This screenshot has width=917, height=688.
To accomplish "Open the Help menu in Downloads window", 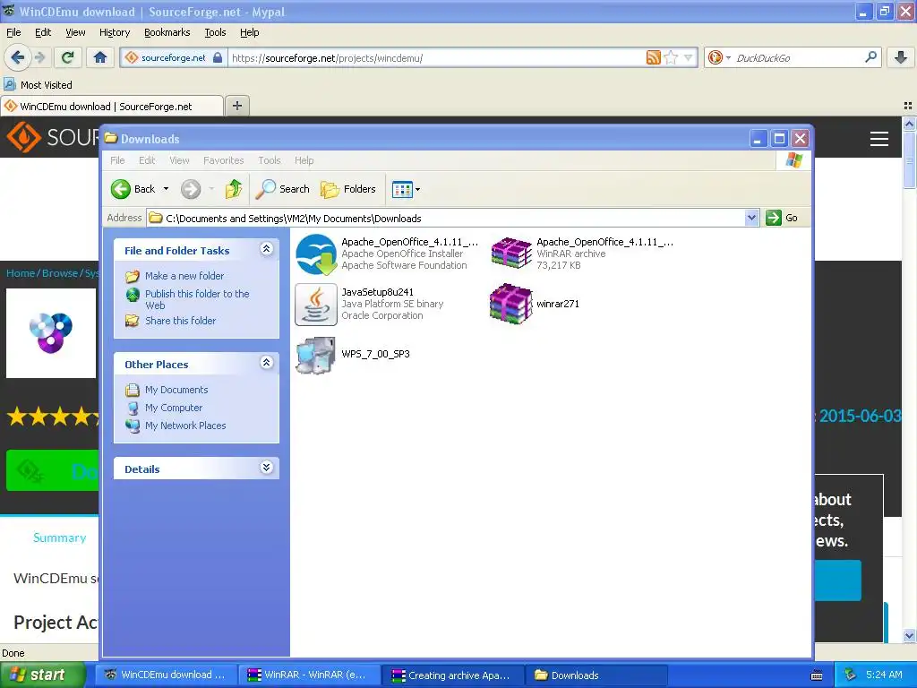I will pos(304,160).
